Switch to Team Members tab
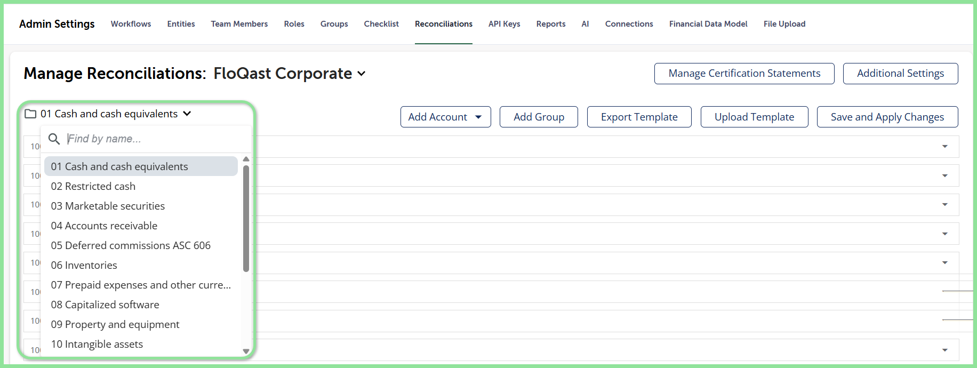 pos(239,24)
